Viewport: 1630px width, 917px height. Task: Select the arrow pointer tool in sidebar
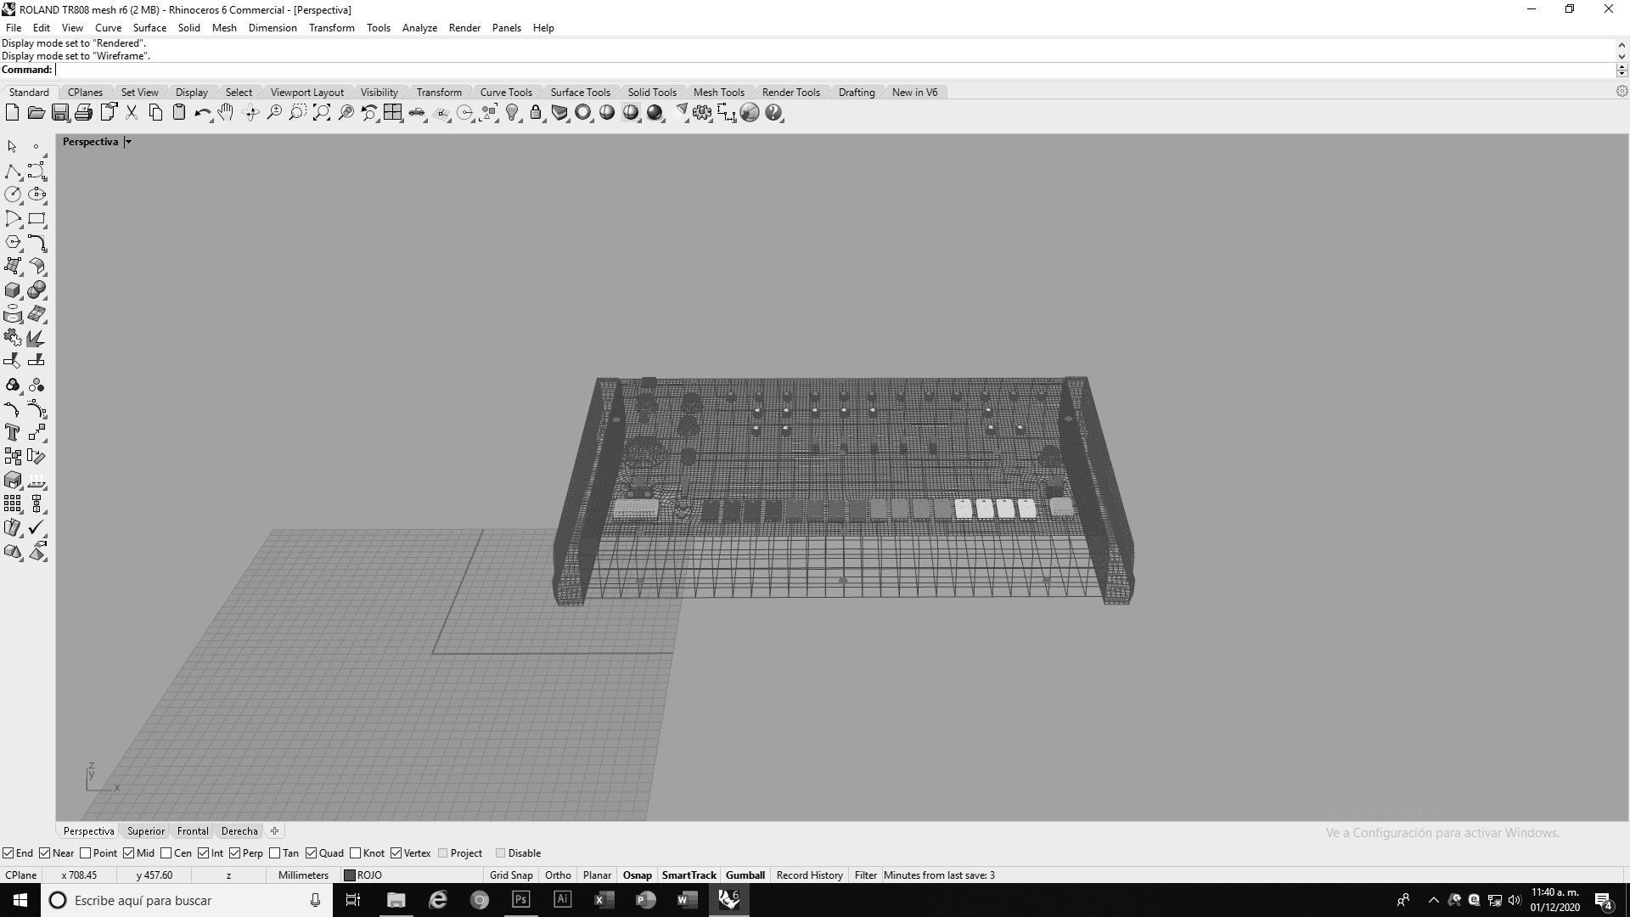(x=13, y=147)
